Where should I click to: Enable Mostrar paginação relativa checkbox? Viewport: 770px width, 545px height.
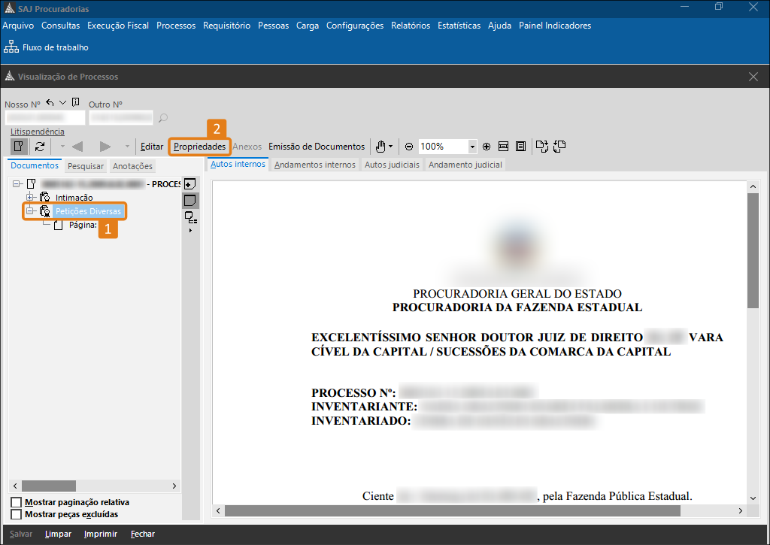pyautogui.click(x=17, y=502)
